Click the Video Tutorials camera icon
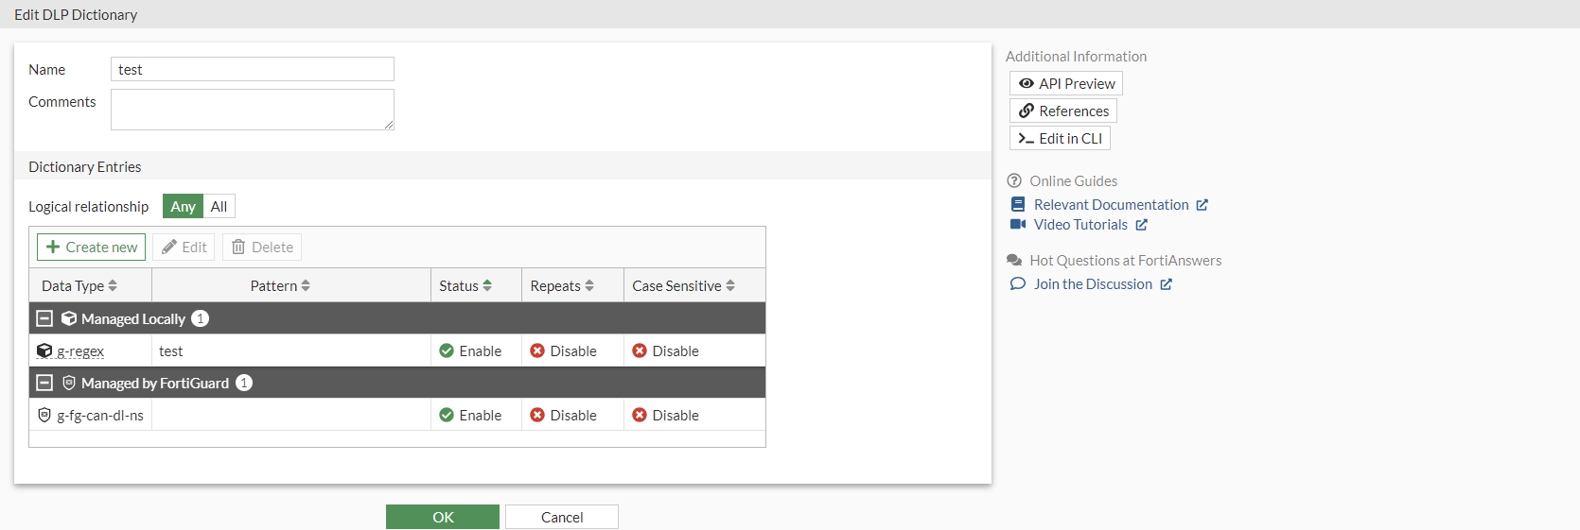1580x530 pixels. point(1018,225)
